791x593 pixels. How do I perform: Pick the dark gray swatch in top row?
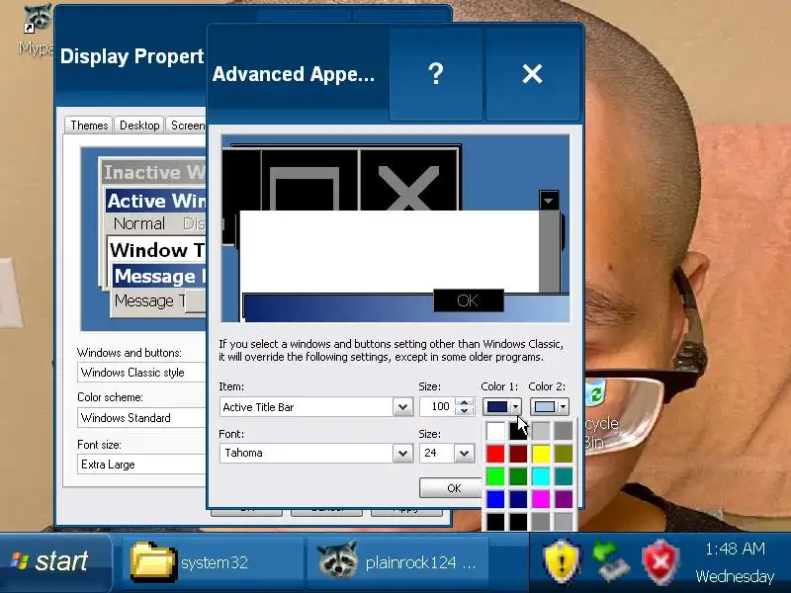point(564,431)
